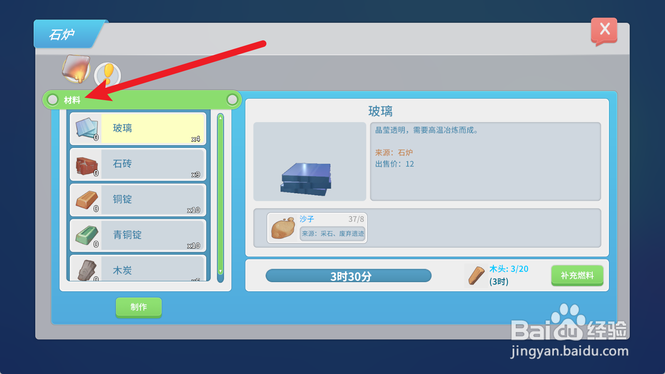The image size is (665, 374).
Task: Click the 补充燃料 refuel button
Action: [577, 276]
